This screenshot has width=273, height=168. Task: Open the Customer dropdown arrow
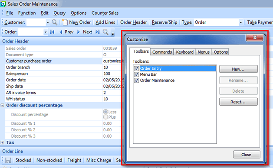click(48, 23)
